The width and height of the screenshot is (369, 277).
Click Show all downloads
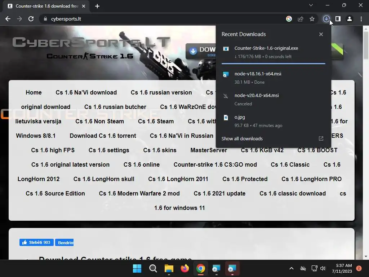click(242, 139)
